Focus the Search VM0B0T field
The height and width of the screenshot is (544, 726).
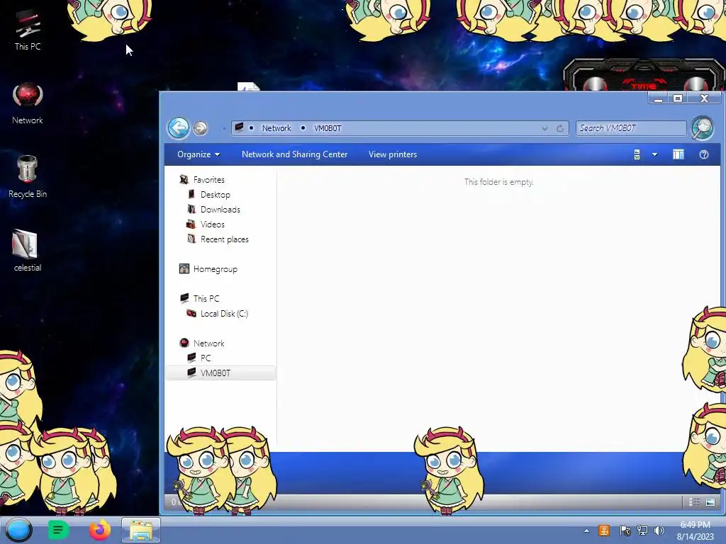click(630, 128)
